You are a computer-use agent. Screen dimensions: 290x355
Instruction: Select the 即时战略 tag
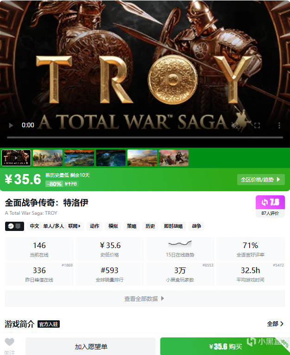(173, 226)
